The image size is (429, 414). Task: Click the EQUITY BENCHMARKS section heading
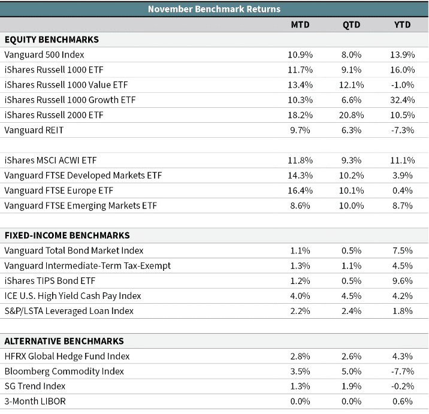(52, 40)
